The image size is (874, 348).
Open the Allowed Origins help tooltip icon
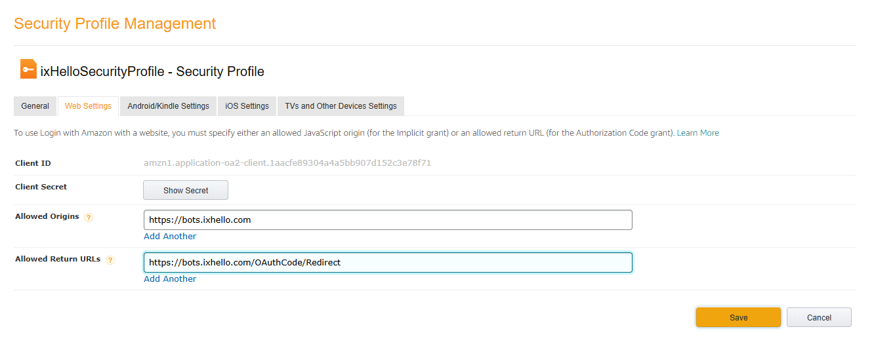tap(89, 218)
